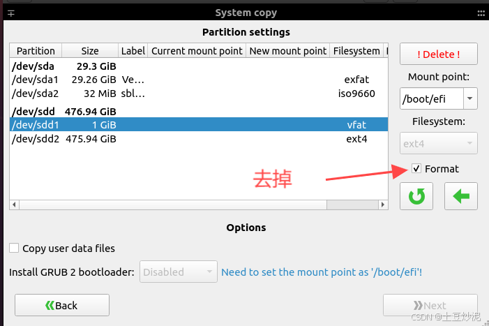Click the scrollbar right arrow
Image resolution: width=489 pixels, height=326 pixels.
[x=383, y=205]
